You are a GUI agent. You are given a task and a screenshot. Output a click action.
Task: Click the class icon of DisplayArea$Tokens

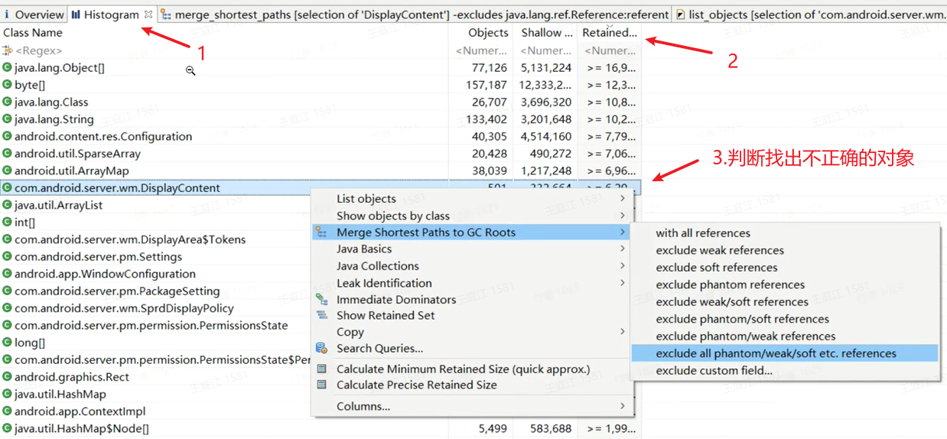coord(7,239)
